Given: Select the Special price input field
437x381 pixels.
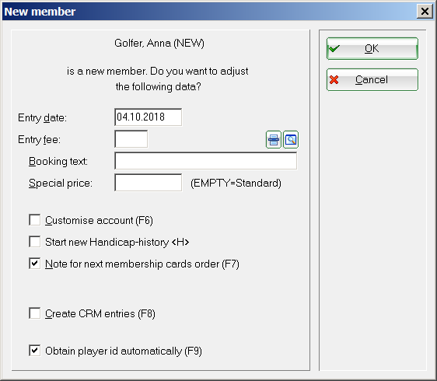Looking at the screenshot, I should tap(149, 183).
